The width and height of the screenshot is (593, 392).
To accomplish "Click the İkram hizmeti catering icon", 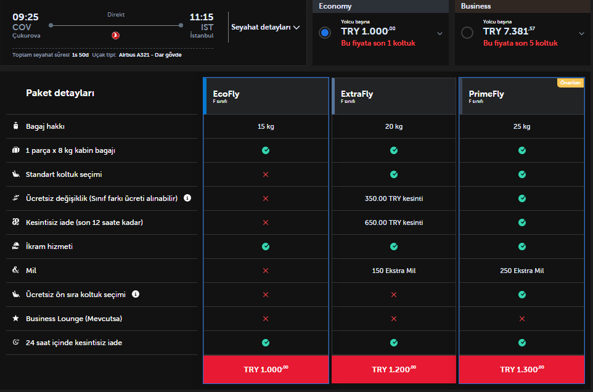I will pyautogui.click(x=15, y=247).
